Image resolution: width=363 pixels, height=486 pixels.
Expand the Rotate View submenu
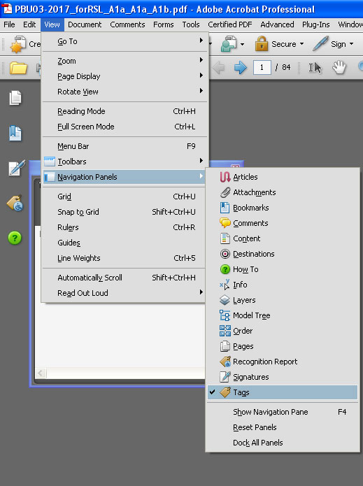124,92
